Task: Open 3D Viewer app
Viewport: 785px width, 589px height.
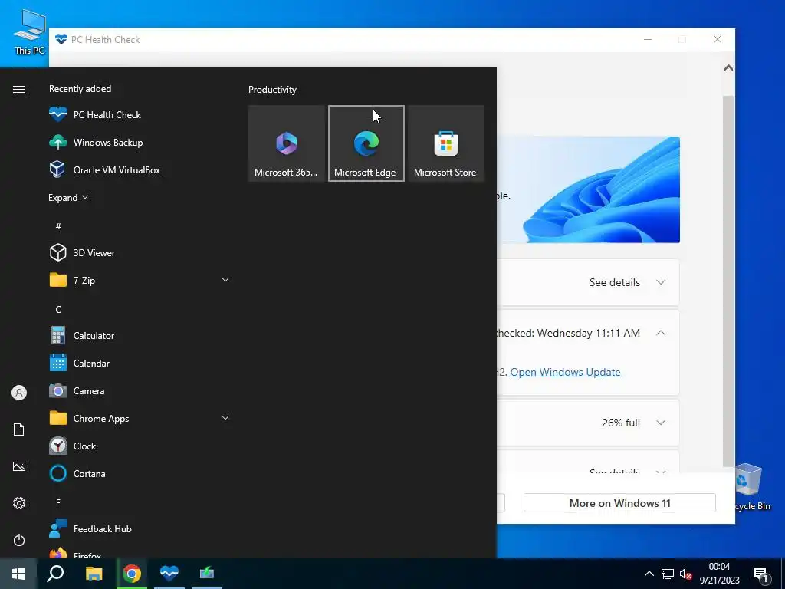Action: (x=140, y=253)
